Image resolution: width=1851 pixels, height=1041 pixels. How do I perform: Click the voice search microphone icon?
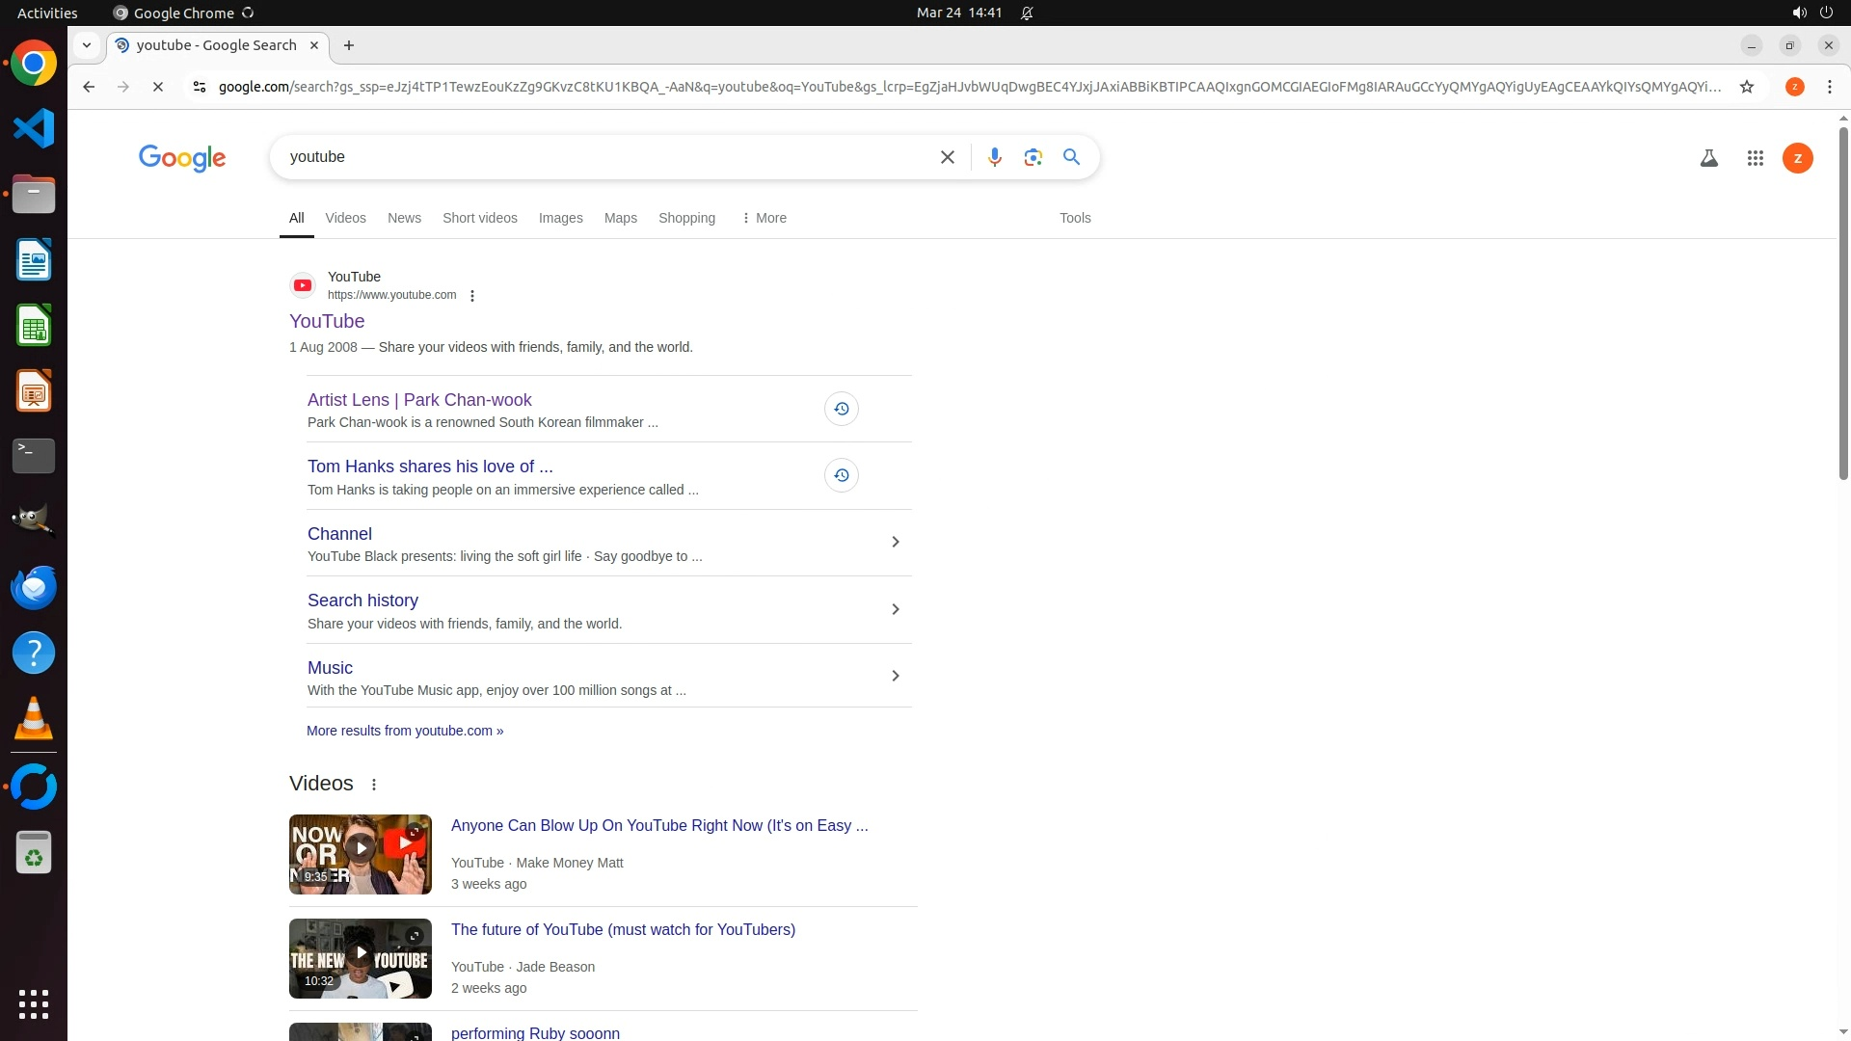[x=994, y=157]
